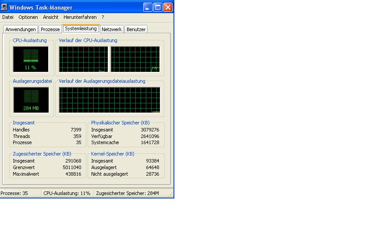Click the Auslagerungsdatei 284 MB gauge

pos(31,100)
